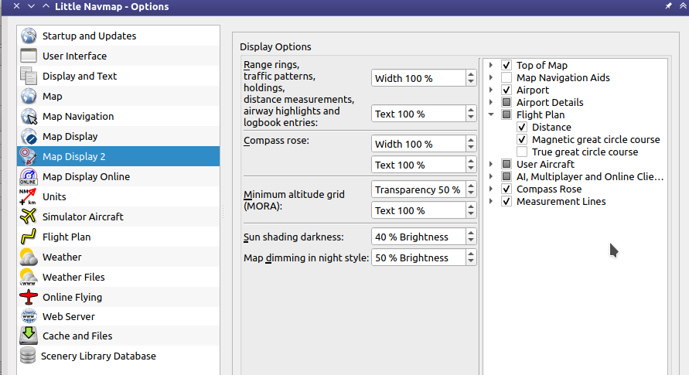Open the Startup and Updates page
The width and height of the screenshot is (689, 375).
[118, 36]
